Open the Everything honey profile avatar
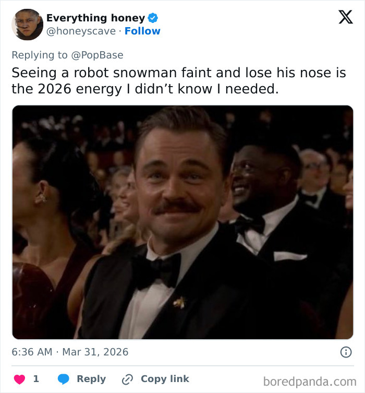Image resolution: width=365 pixels, height=393 pixels. 27,25
